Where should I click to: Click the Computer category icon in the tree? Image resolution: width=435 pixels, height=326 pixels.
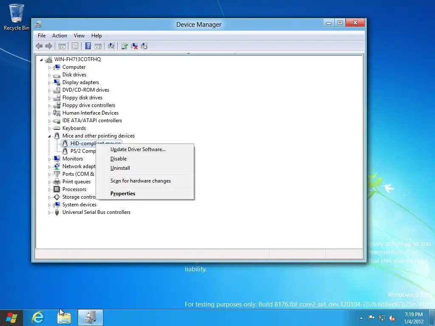coord(57,67)
